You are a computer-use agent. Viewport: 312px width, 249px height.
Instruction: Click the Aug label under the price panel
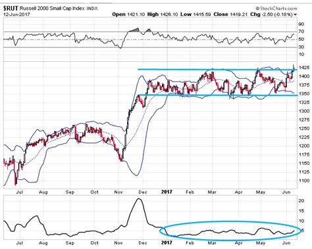[43, 192]
